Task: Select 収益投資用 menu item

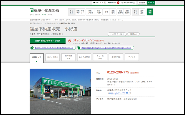Action: [x=120, y=12]
